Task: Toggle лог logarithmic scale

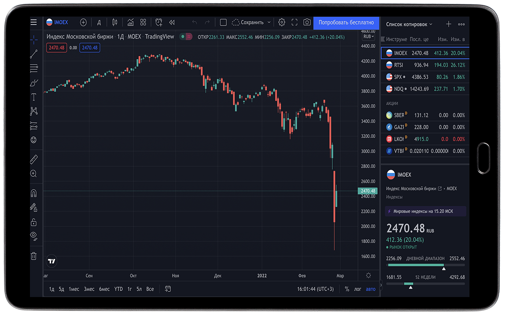Action: [x=358, y=289]
